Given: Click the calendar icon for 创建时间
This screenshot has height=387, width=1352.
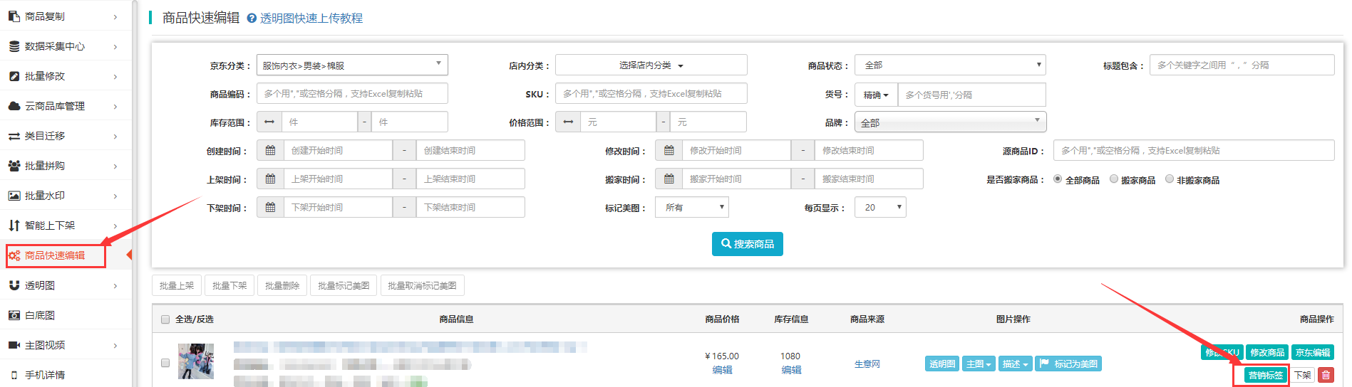Looking at the screenshot, I should point(270,151).
